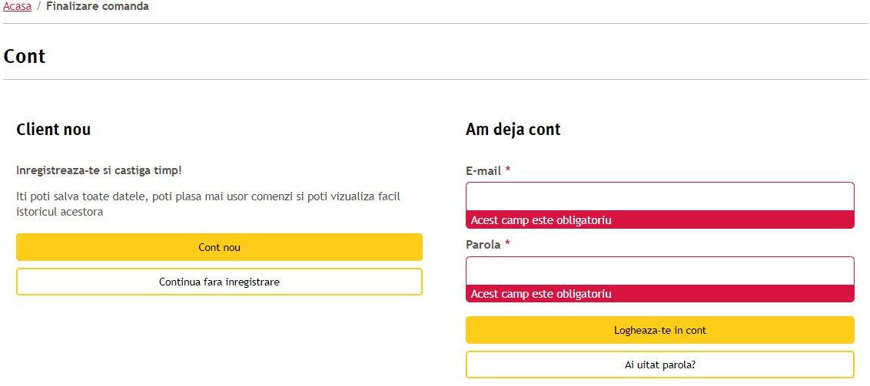Log in with Logheaza-te in cont button
Viewport: 870px width, 386px height.
pos(659,330)
